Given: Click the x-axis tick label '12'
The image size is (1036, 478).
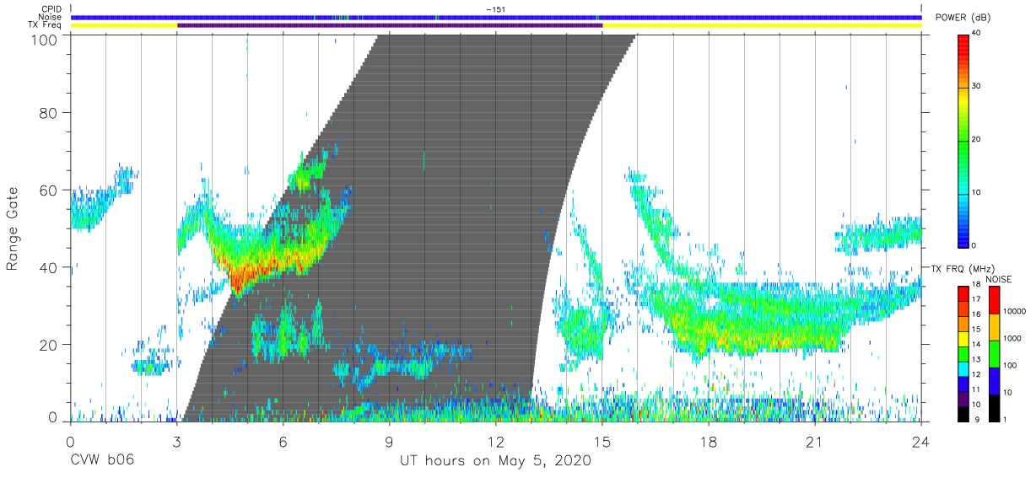Looking at the screenshot, I should click(496, 442).
